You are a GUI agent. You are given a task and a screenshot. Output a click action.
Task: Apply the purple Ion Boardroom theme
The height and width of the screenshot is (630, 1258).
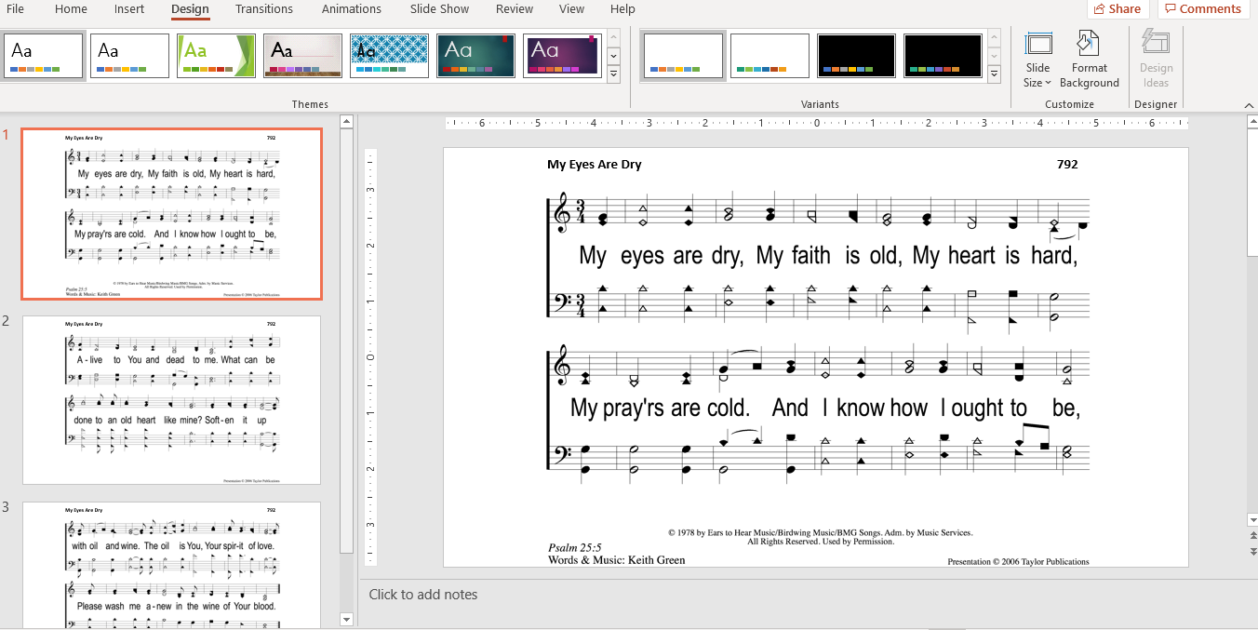point(562,56)
